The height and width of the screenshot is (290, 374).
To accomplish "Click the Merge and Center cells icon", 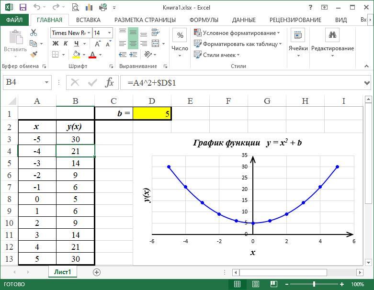I will 155,44.
